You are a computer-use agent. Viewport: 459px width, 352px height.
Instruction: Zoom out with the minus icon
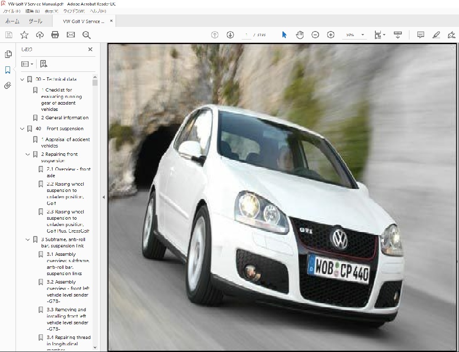click(x=315, y=35)
